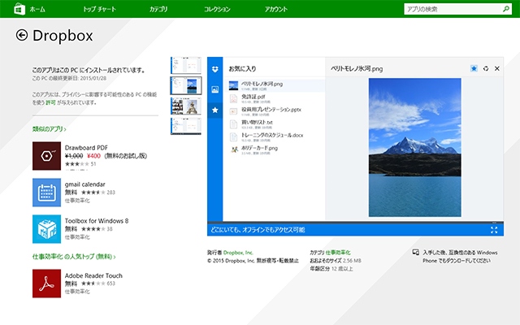Click the Toolbox for Windows 8 star rating
Screen dimensions: 520x325
point(93,229)
